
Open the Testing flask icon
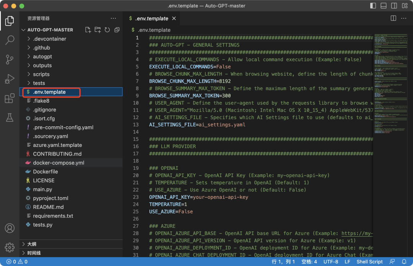coord(10,118)
